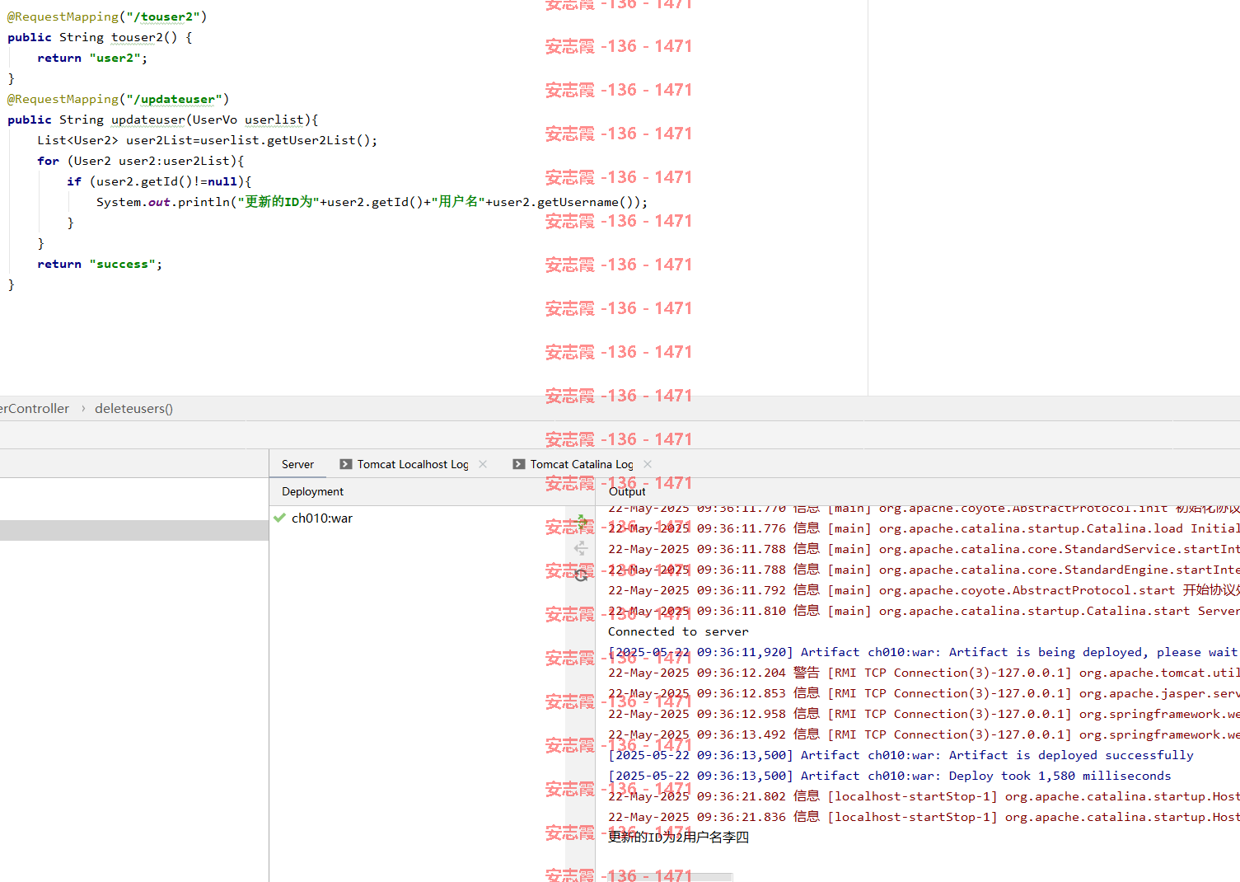Click the Output panel header
The image size is (1240, 882).
tap(627, 491)
